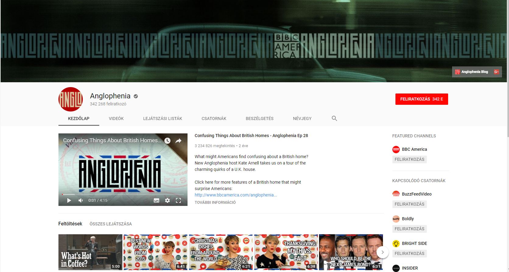Select the KEZDŐLAP tab
509x272 pixels.
click(x=79, y=118)
